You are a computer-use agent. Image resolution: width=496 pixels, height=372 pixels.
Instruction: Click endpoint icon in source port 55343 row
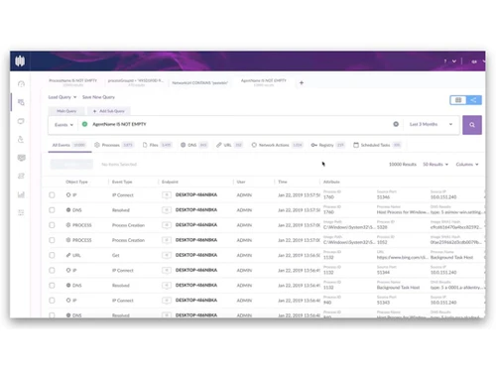click(167, 301)
